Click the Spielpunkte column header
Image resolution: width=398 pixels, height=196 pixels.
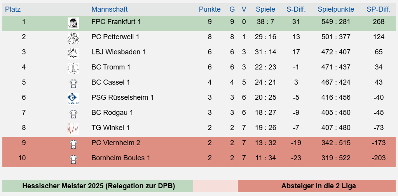(x=335, y=9)
